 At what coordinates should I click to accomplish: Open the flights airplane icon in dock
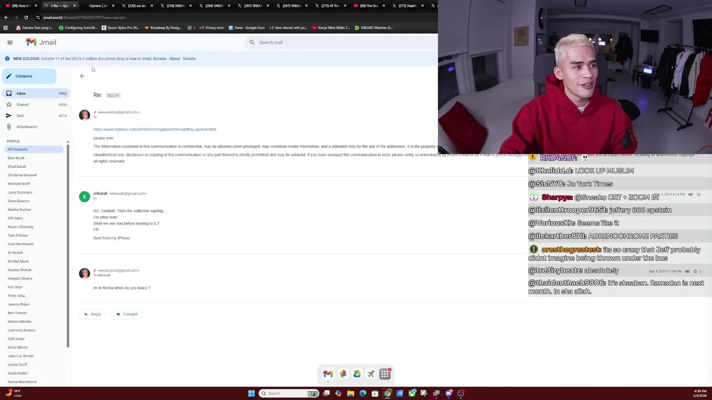371,374
